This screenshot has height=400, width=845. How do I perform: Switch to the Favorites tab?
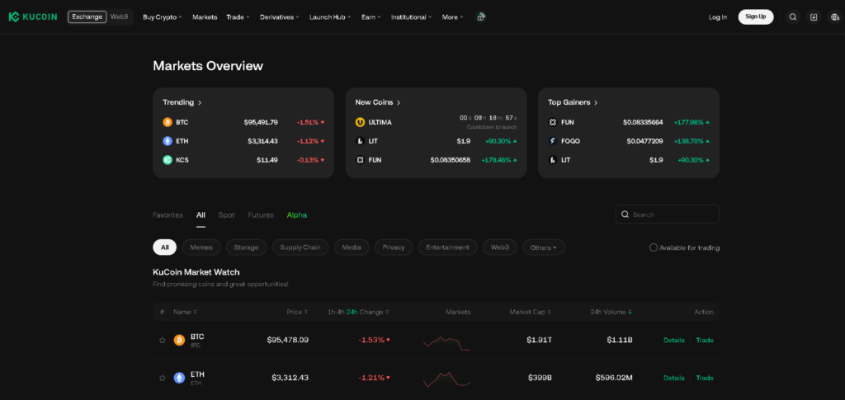[168, 214]
